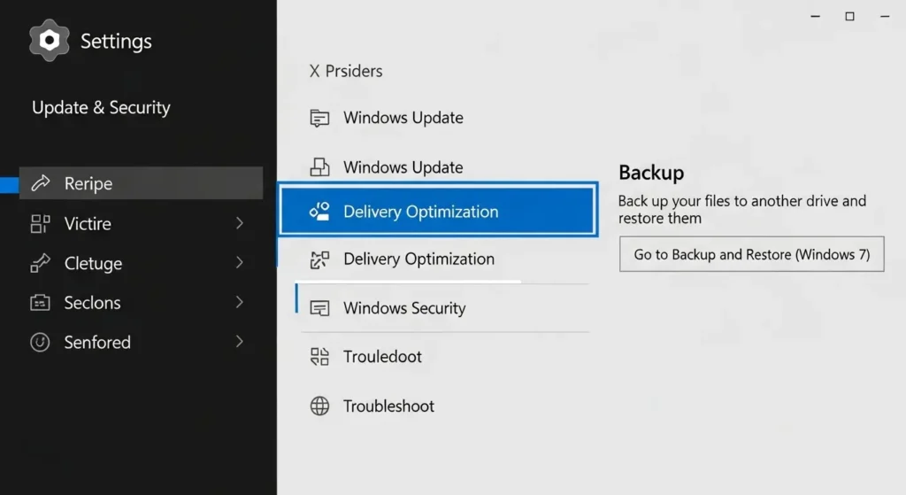
Task: Expand the Victire chevron
Action: (x=239, y=223)
